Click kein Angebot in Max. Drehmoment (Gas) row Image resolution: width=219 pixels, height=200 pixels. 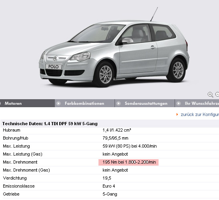[x=115, y=170]
